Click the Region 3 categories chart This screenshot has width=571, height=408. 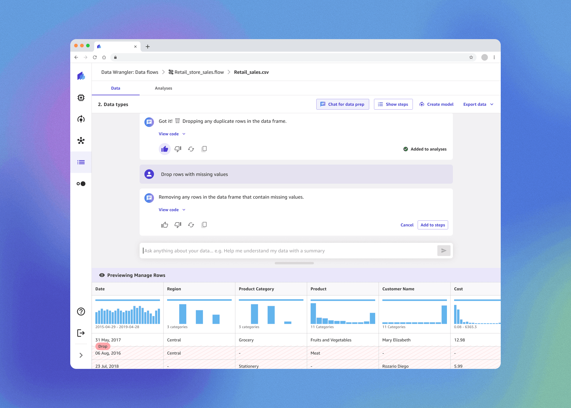199,314
